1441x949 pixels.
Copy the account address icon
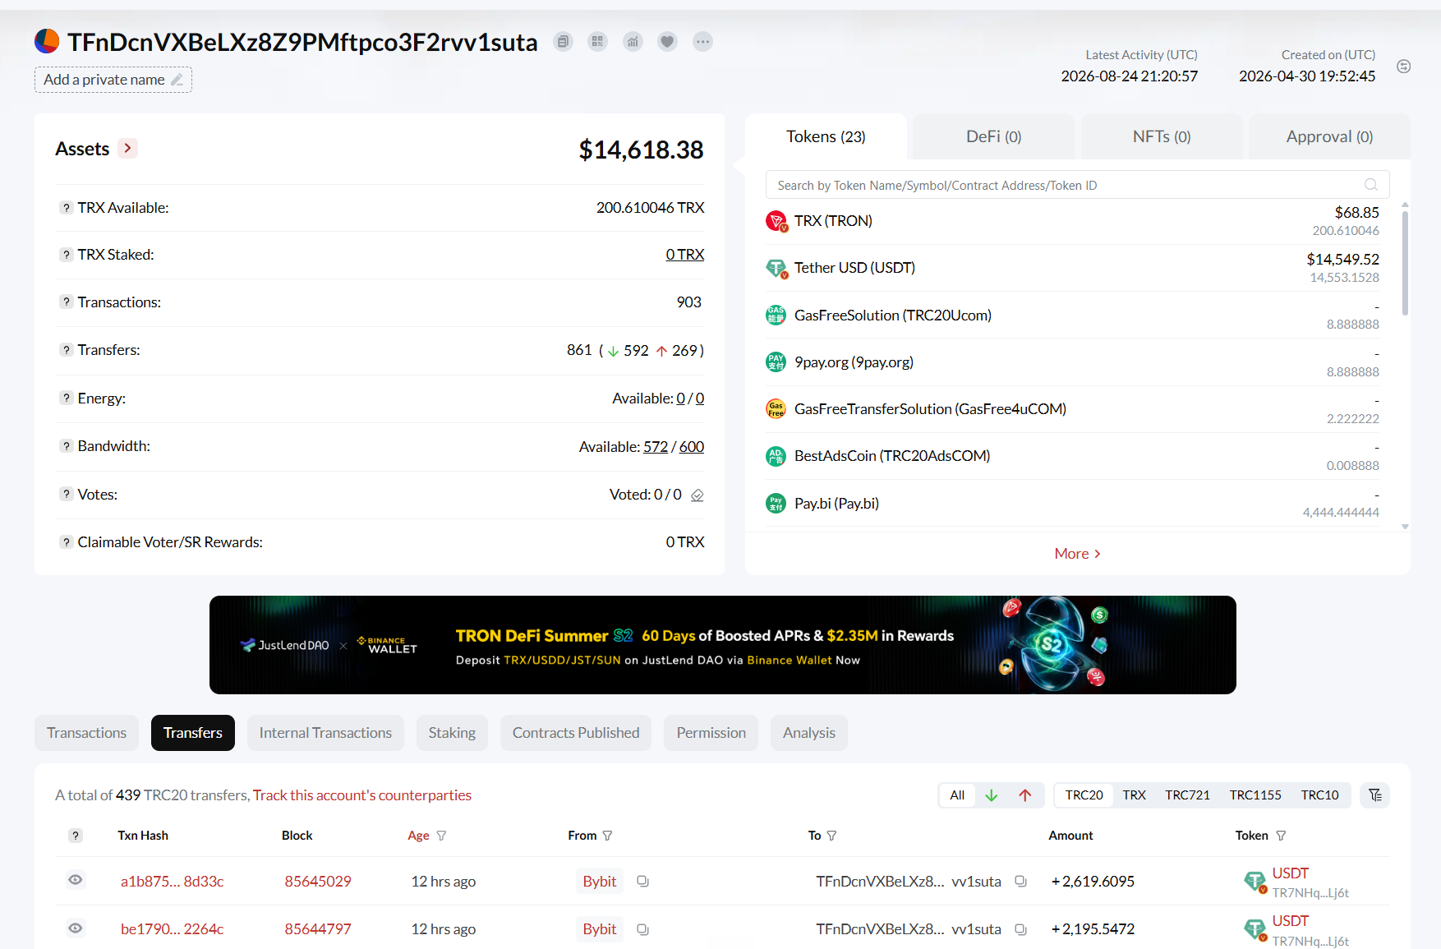[563, 42]
